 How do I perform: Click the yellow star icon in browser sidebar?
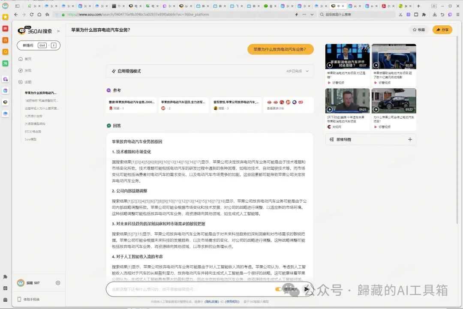click(x=5, y=17)
